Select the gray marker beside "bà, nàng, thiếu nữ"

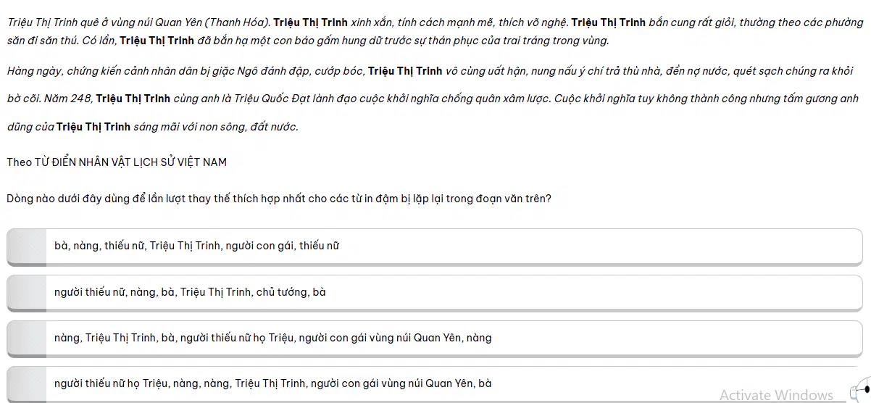click(x=27, y=247)
